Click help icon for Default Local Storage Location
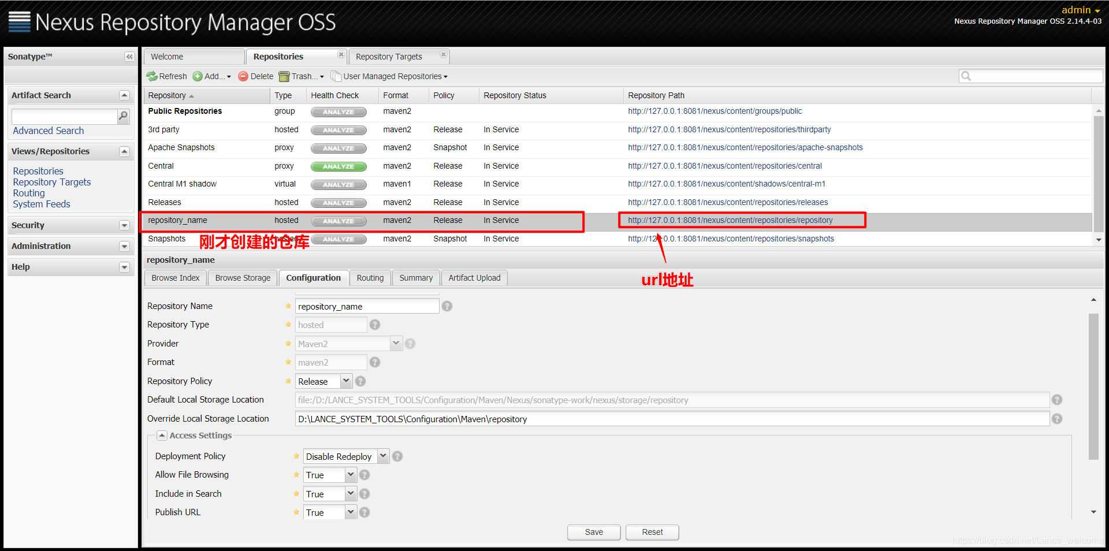 pyautogui.click(x=1057, y=400)
